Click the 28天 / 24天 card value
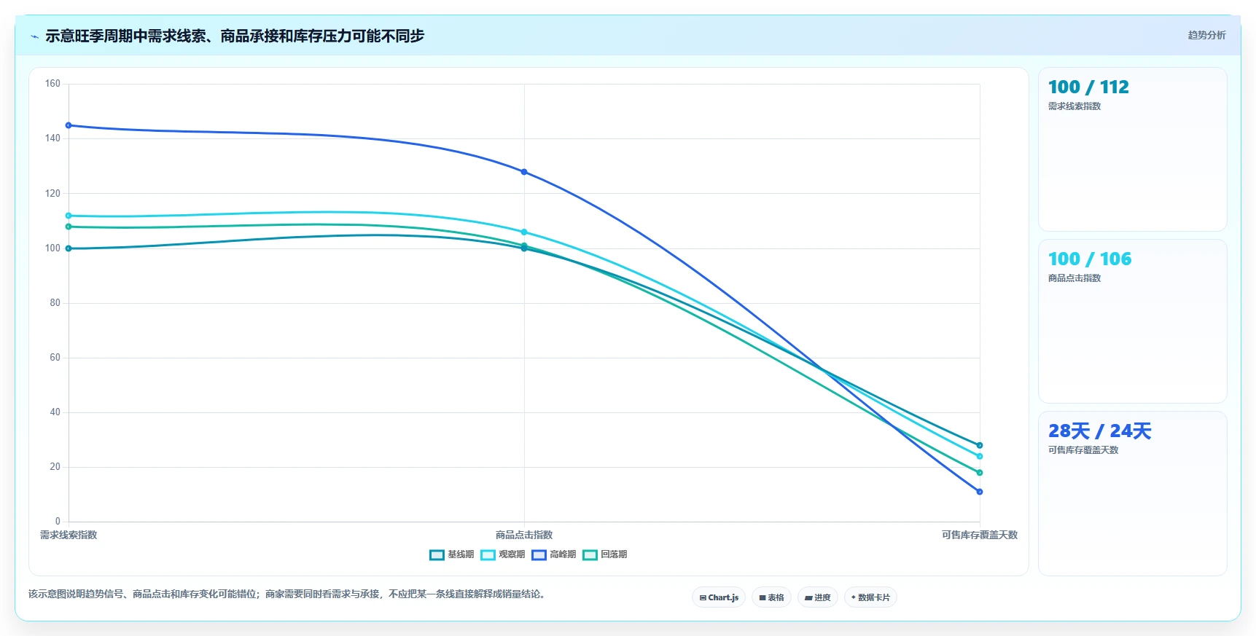The width and height of the screenshot is (1256, 636). click(1100, 431)
